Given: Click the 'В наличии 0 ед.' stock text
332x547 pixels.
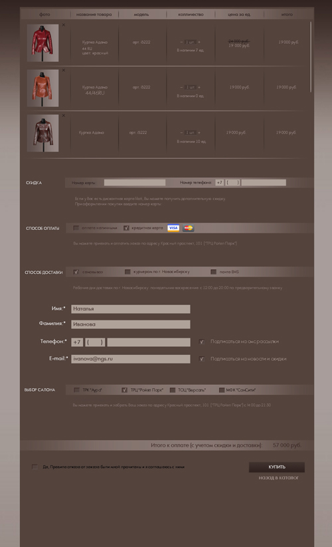Looking at the screenshot, I should tap(190, 96).
